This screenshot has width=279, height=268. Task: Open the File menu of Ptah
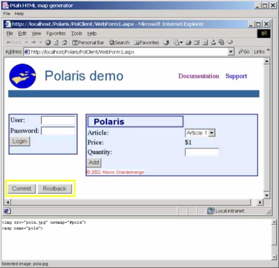click(x=7, y=14)
